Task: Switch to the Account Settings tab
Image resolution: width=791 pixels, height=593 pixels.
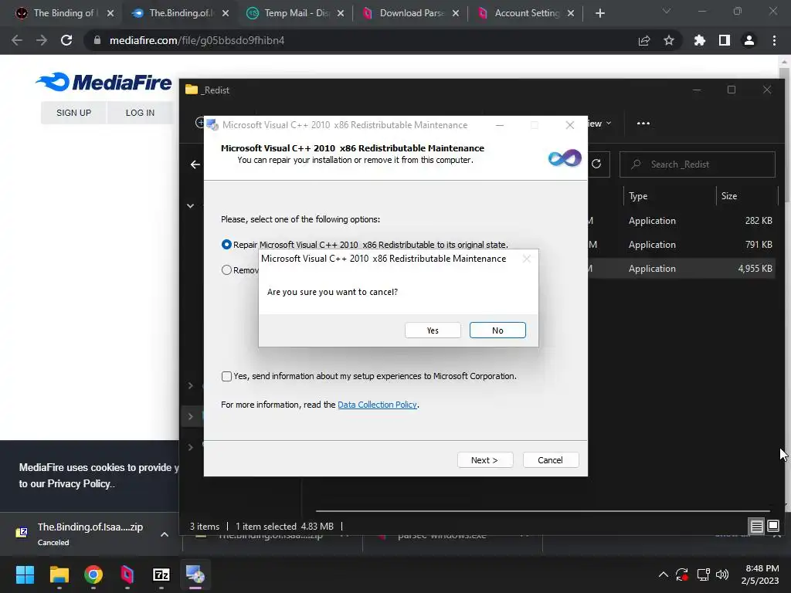Action: point(525,13)
